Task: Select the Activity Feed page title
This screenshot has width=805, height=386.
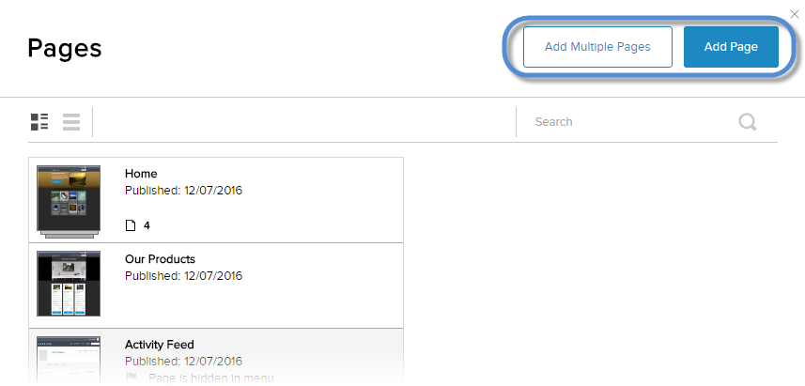Action: [160, 345]
